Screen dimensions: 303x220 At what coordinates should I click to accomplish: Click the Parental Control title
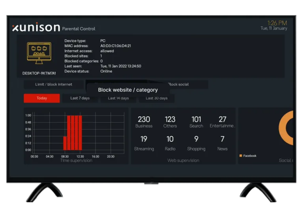pyautogui.click(x=79, y=29)
